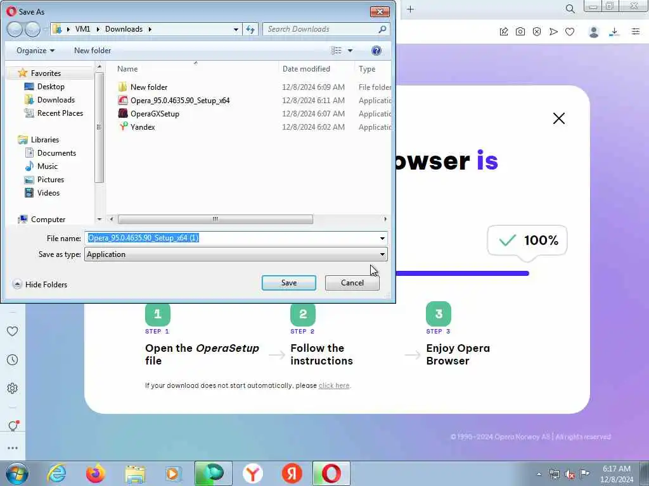The height and width of the screenshot is (486, 649).
Task: Change view icon in Save As toolbar
Action: point(336,51)
